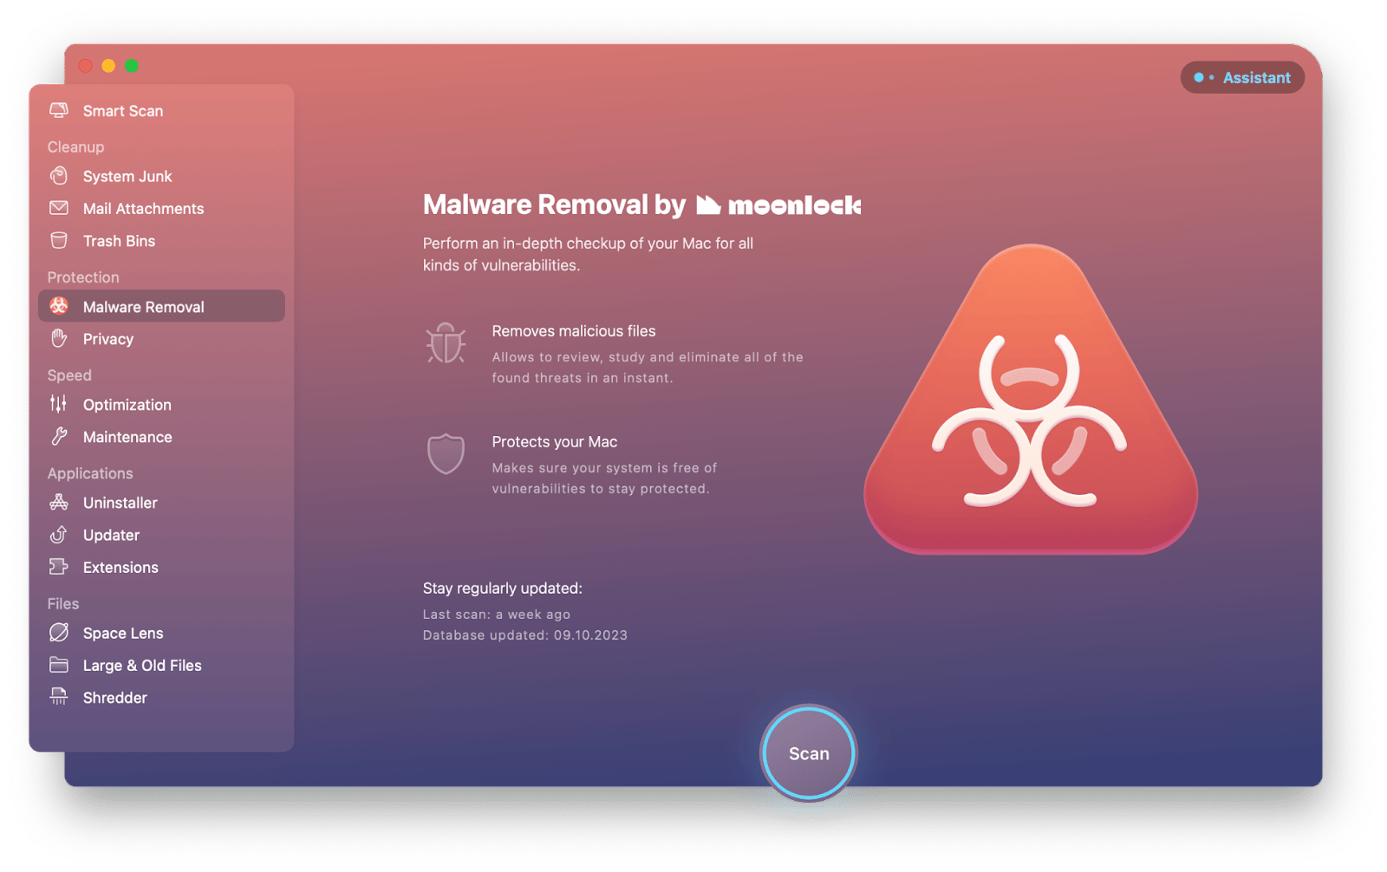Open Trash Bins module
1387x872 pixels.
[161, 241]
